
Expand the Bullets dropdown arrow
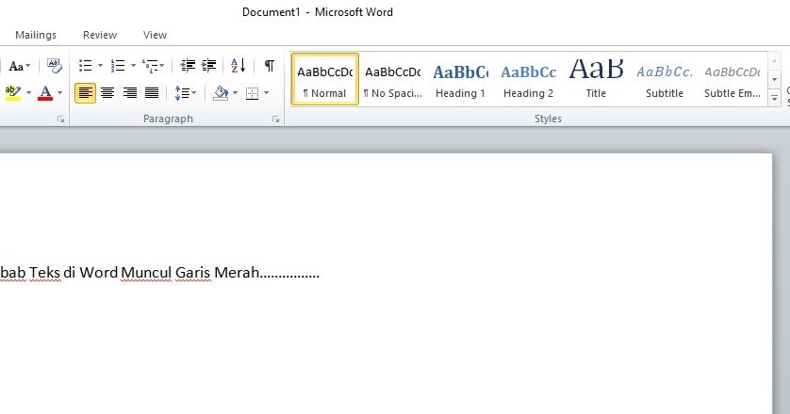(x=100, y=66)
